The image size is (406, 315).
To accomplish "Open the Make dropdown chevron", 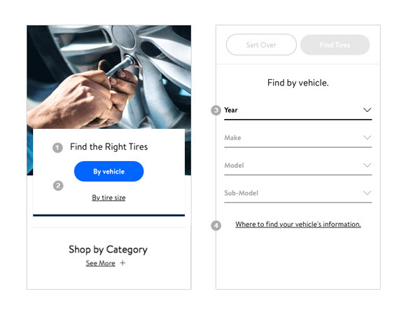I will [367, 137].
